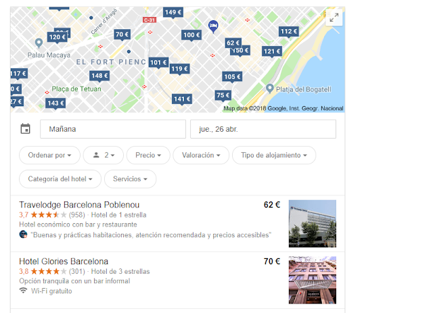Click "Hotel económico con bar y restaurante" text
This screenshot has width=433, height=313.
tap(78, 224)
